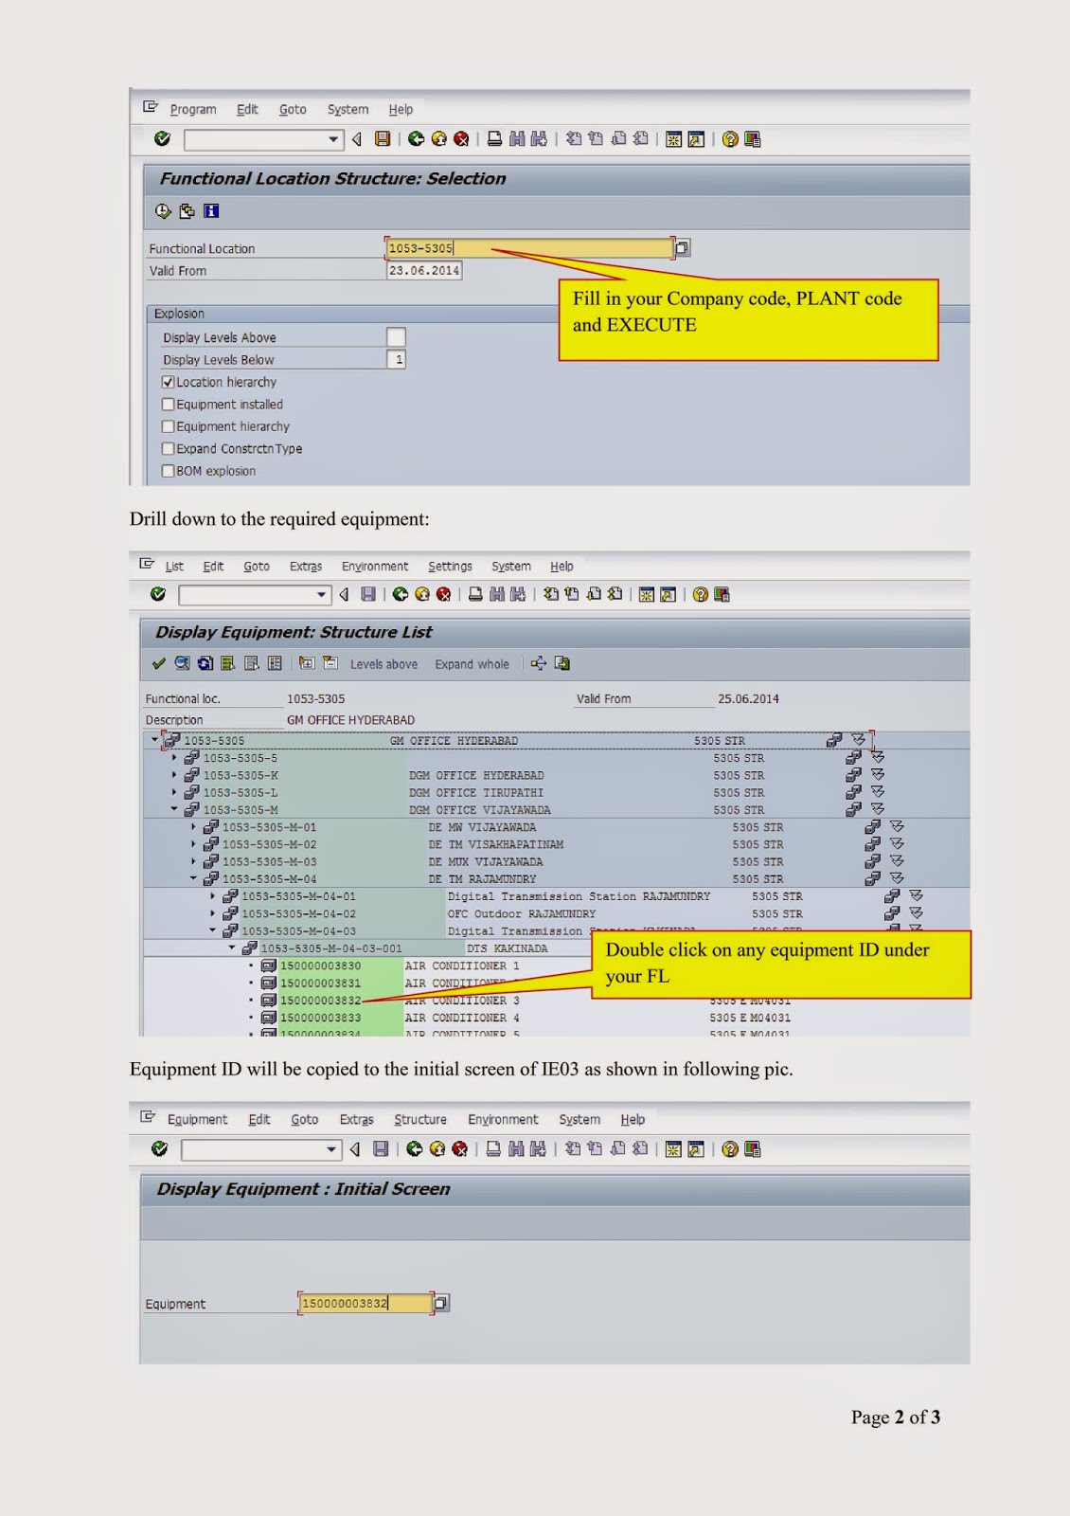Click equipment icon beside 150000003830
The height and width of the screenshot is (1516, 1070).
pyautogui.click(x=269, y=966)
